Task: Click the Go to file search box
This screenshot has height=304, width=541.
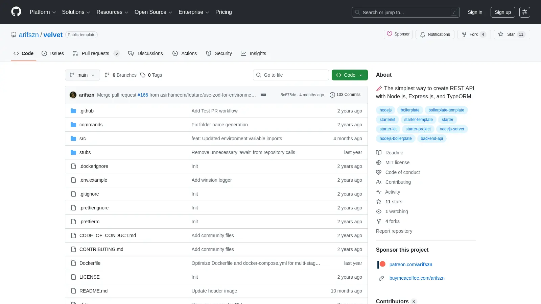Action: [x=291, y=75]
